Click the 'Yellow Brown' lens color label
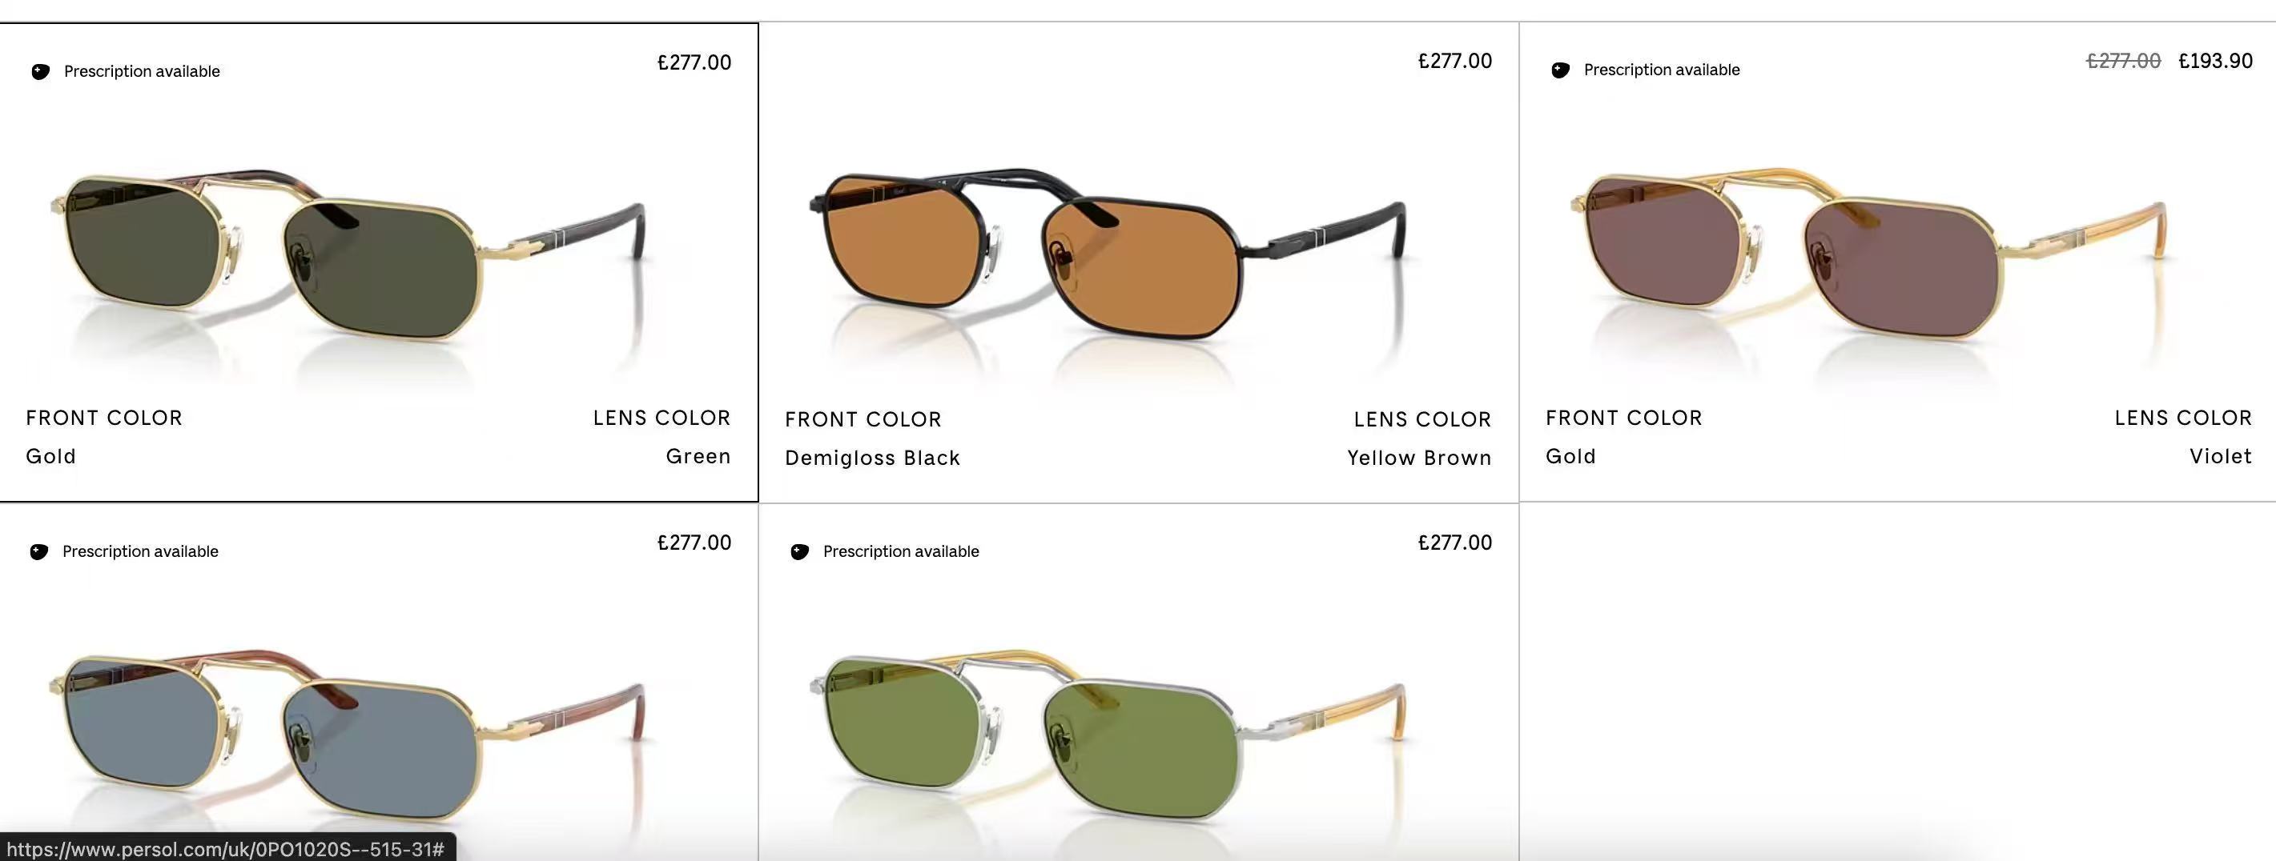This screenshot has height=861, width=2276. 1419,459
